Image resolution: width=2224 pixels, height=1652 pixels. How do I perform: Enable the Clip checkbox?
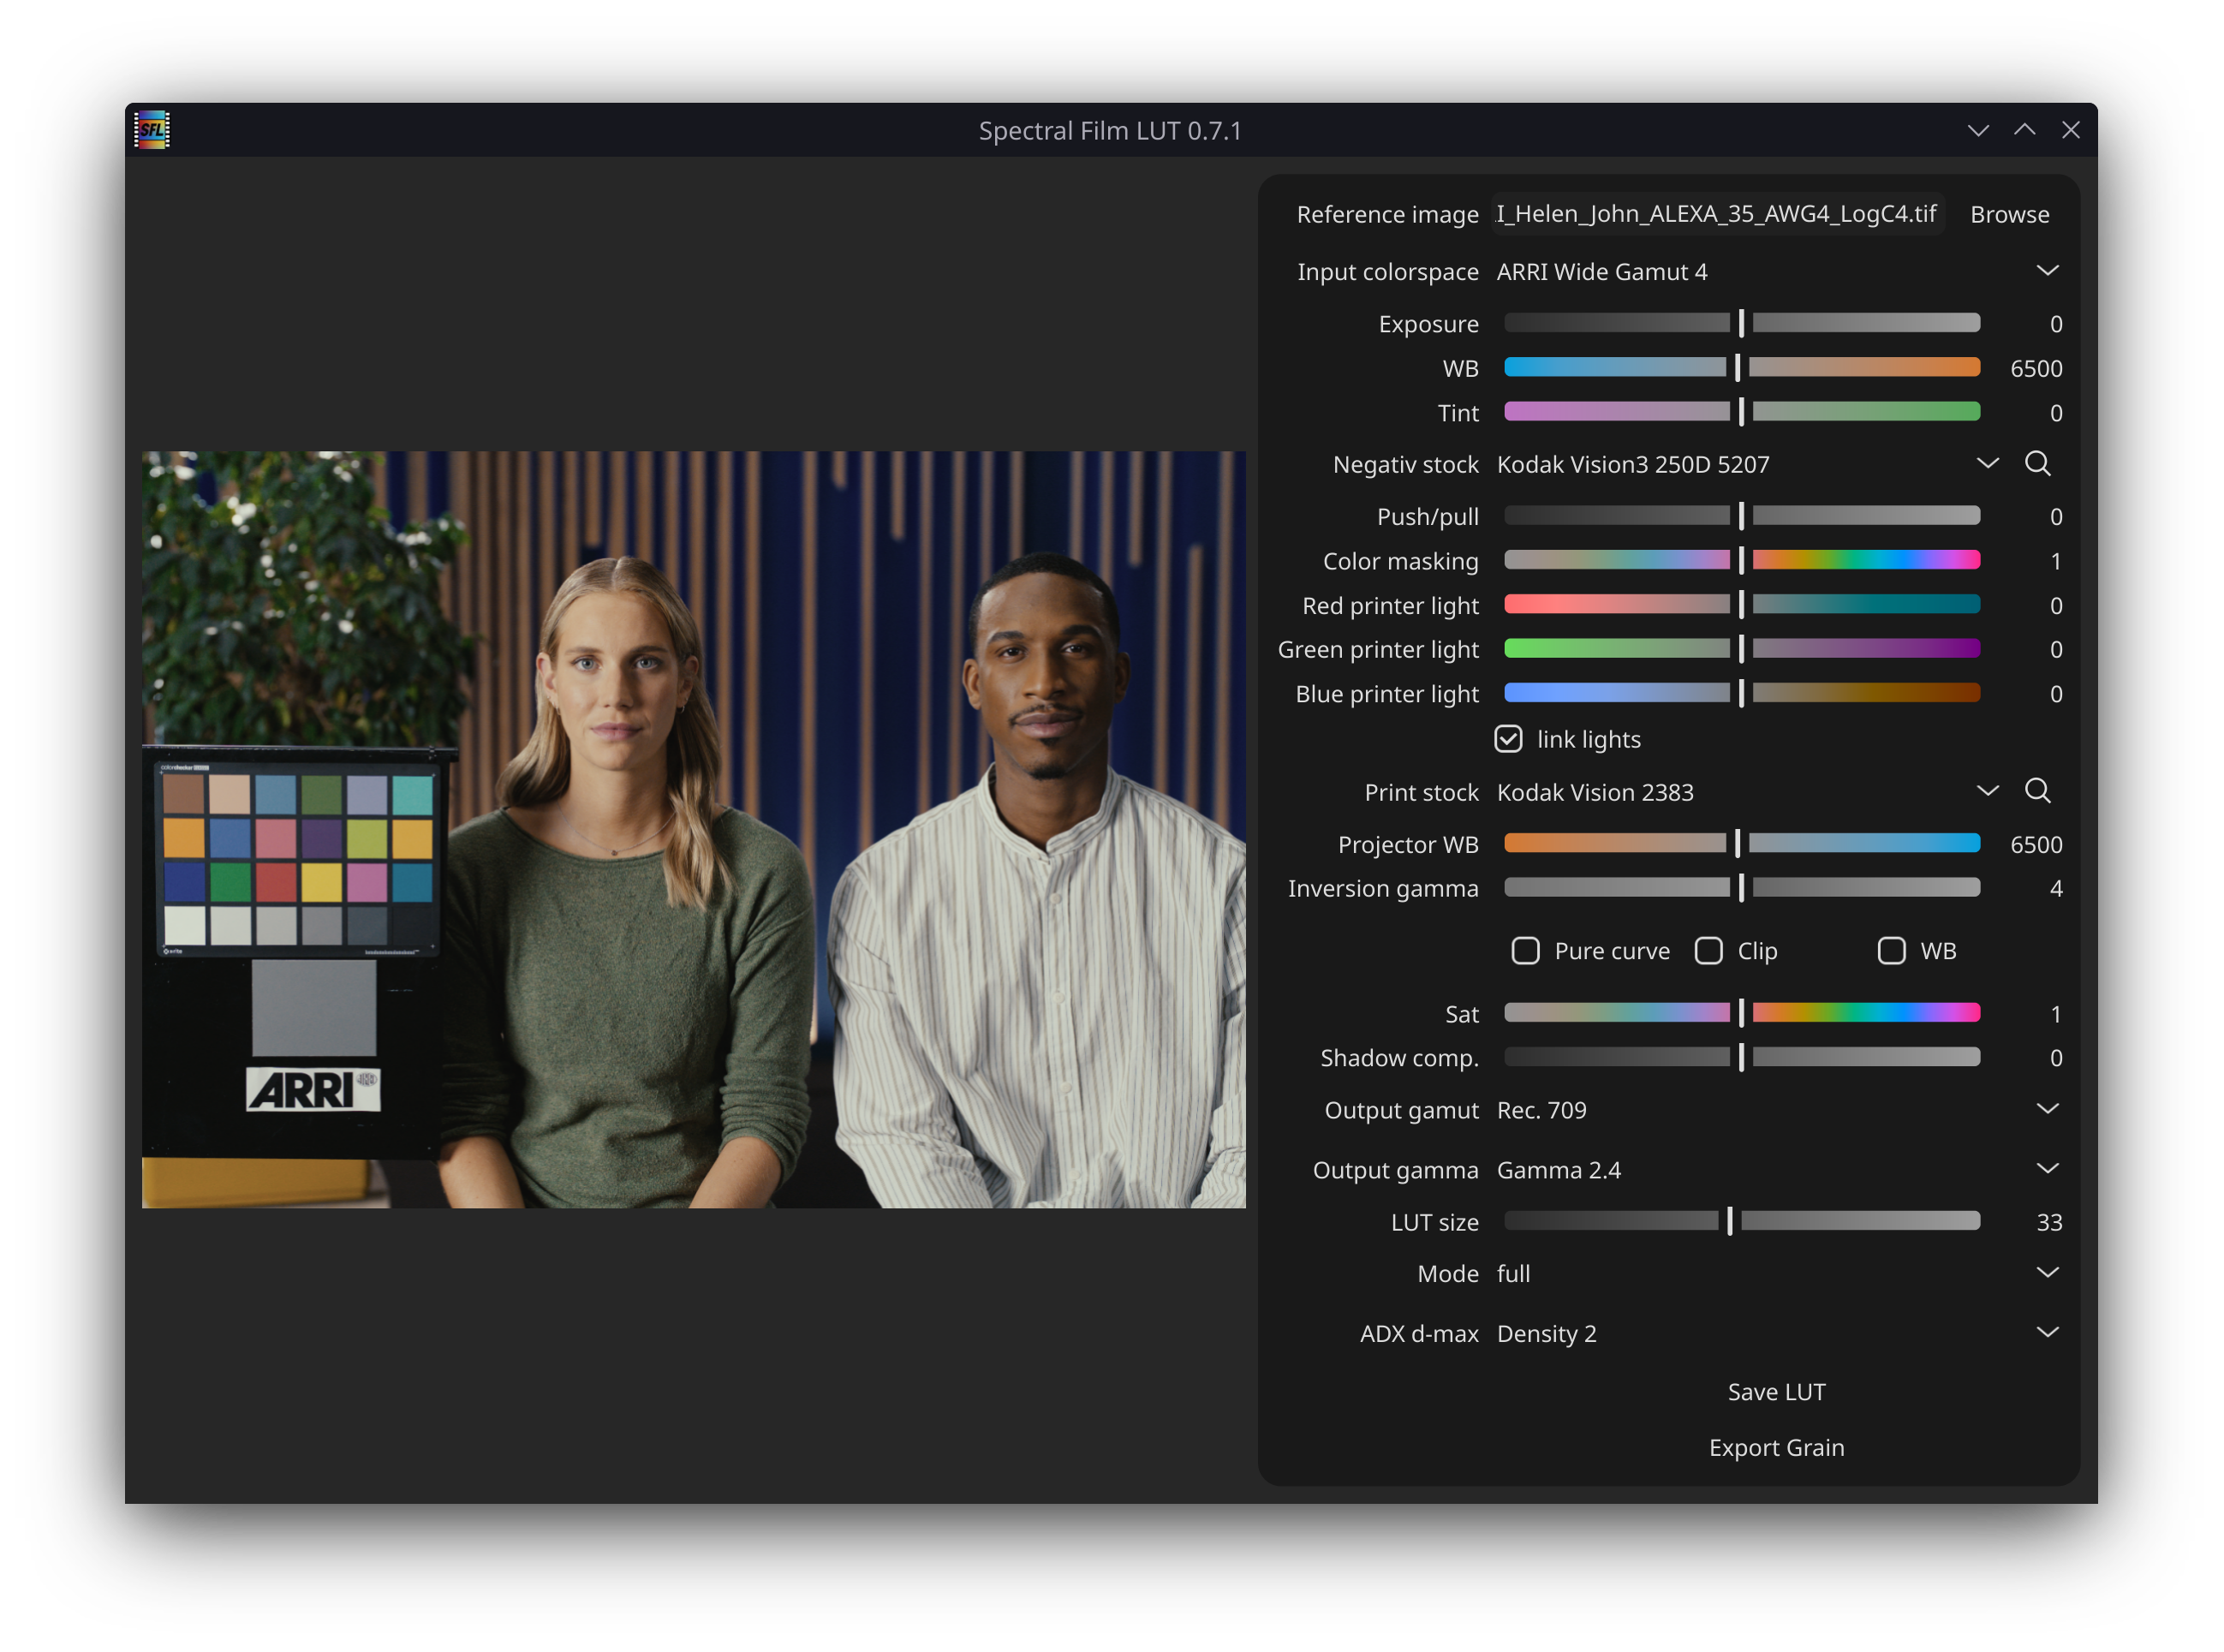click(x=1708, y=951)
